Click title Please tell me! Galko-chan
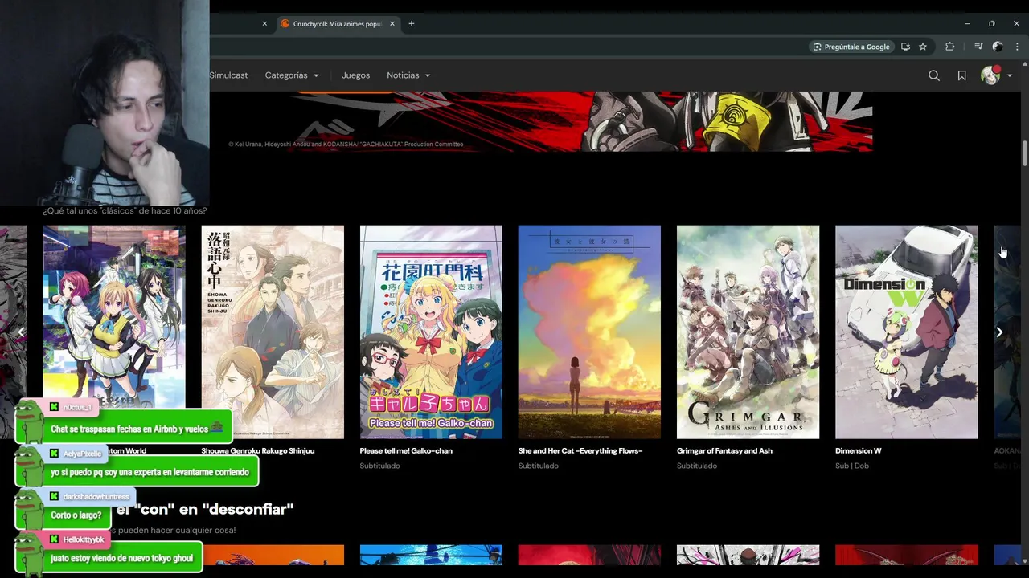Image resolution: width=1029 pixels, height=578 pixels. [406, 451]
